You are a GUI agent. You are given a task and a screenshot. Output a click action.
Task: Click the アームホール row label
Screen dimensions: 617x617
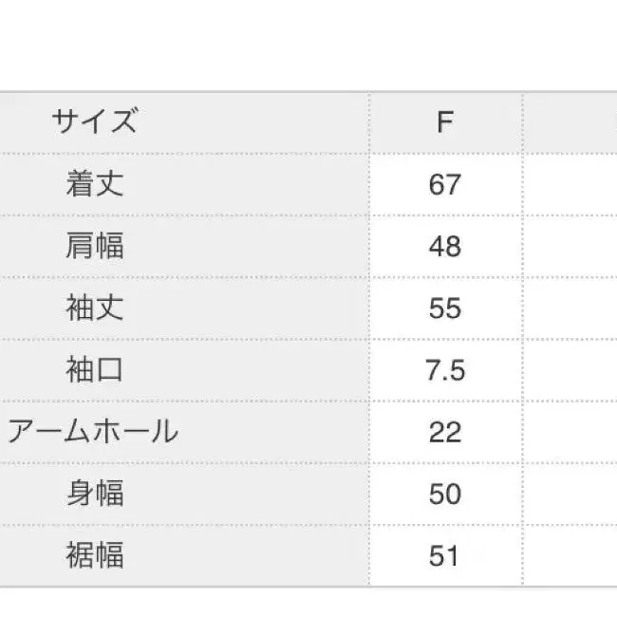click(93, 432)
